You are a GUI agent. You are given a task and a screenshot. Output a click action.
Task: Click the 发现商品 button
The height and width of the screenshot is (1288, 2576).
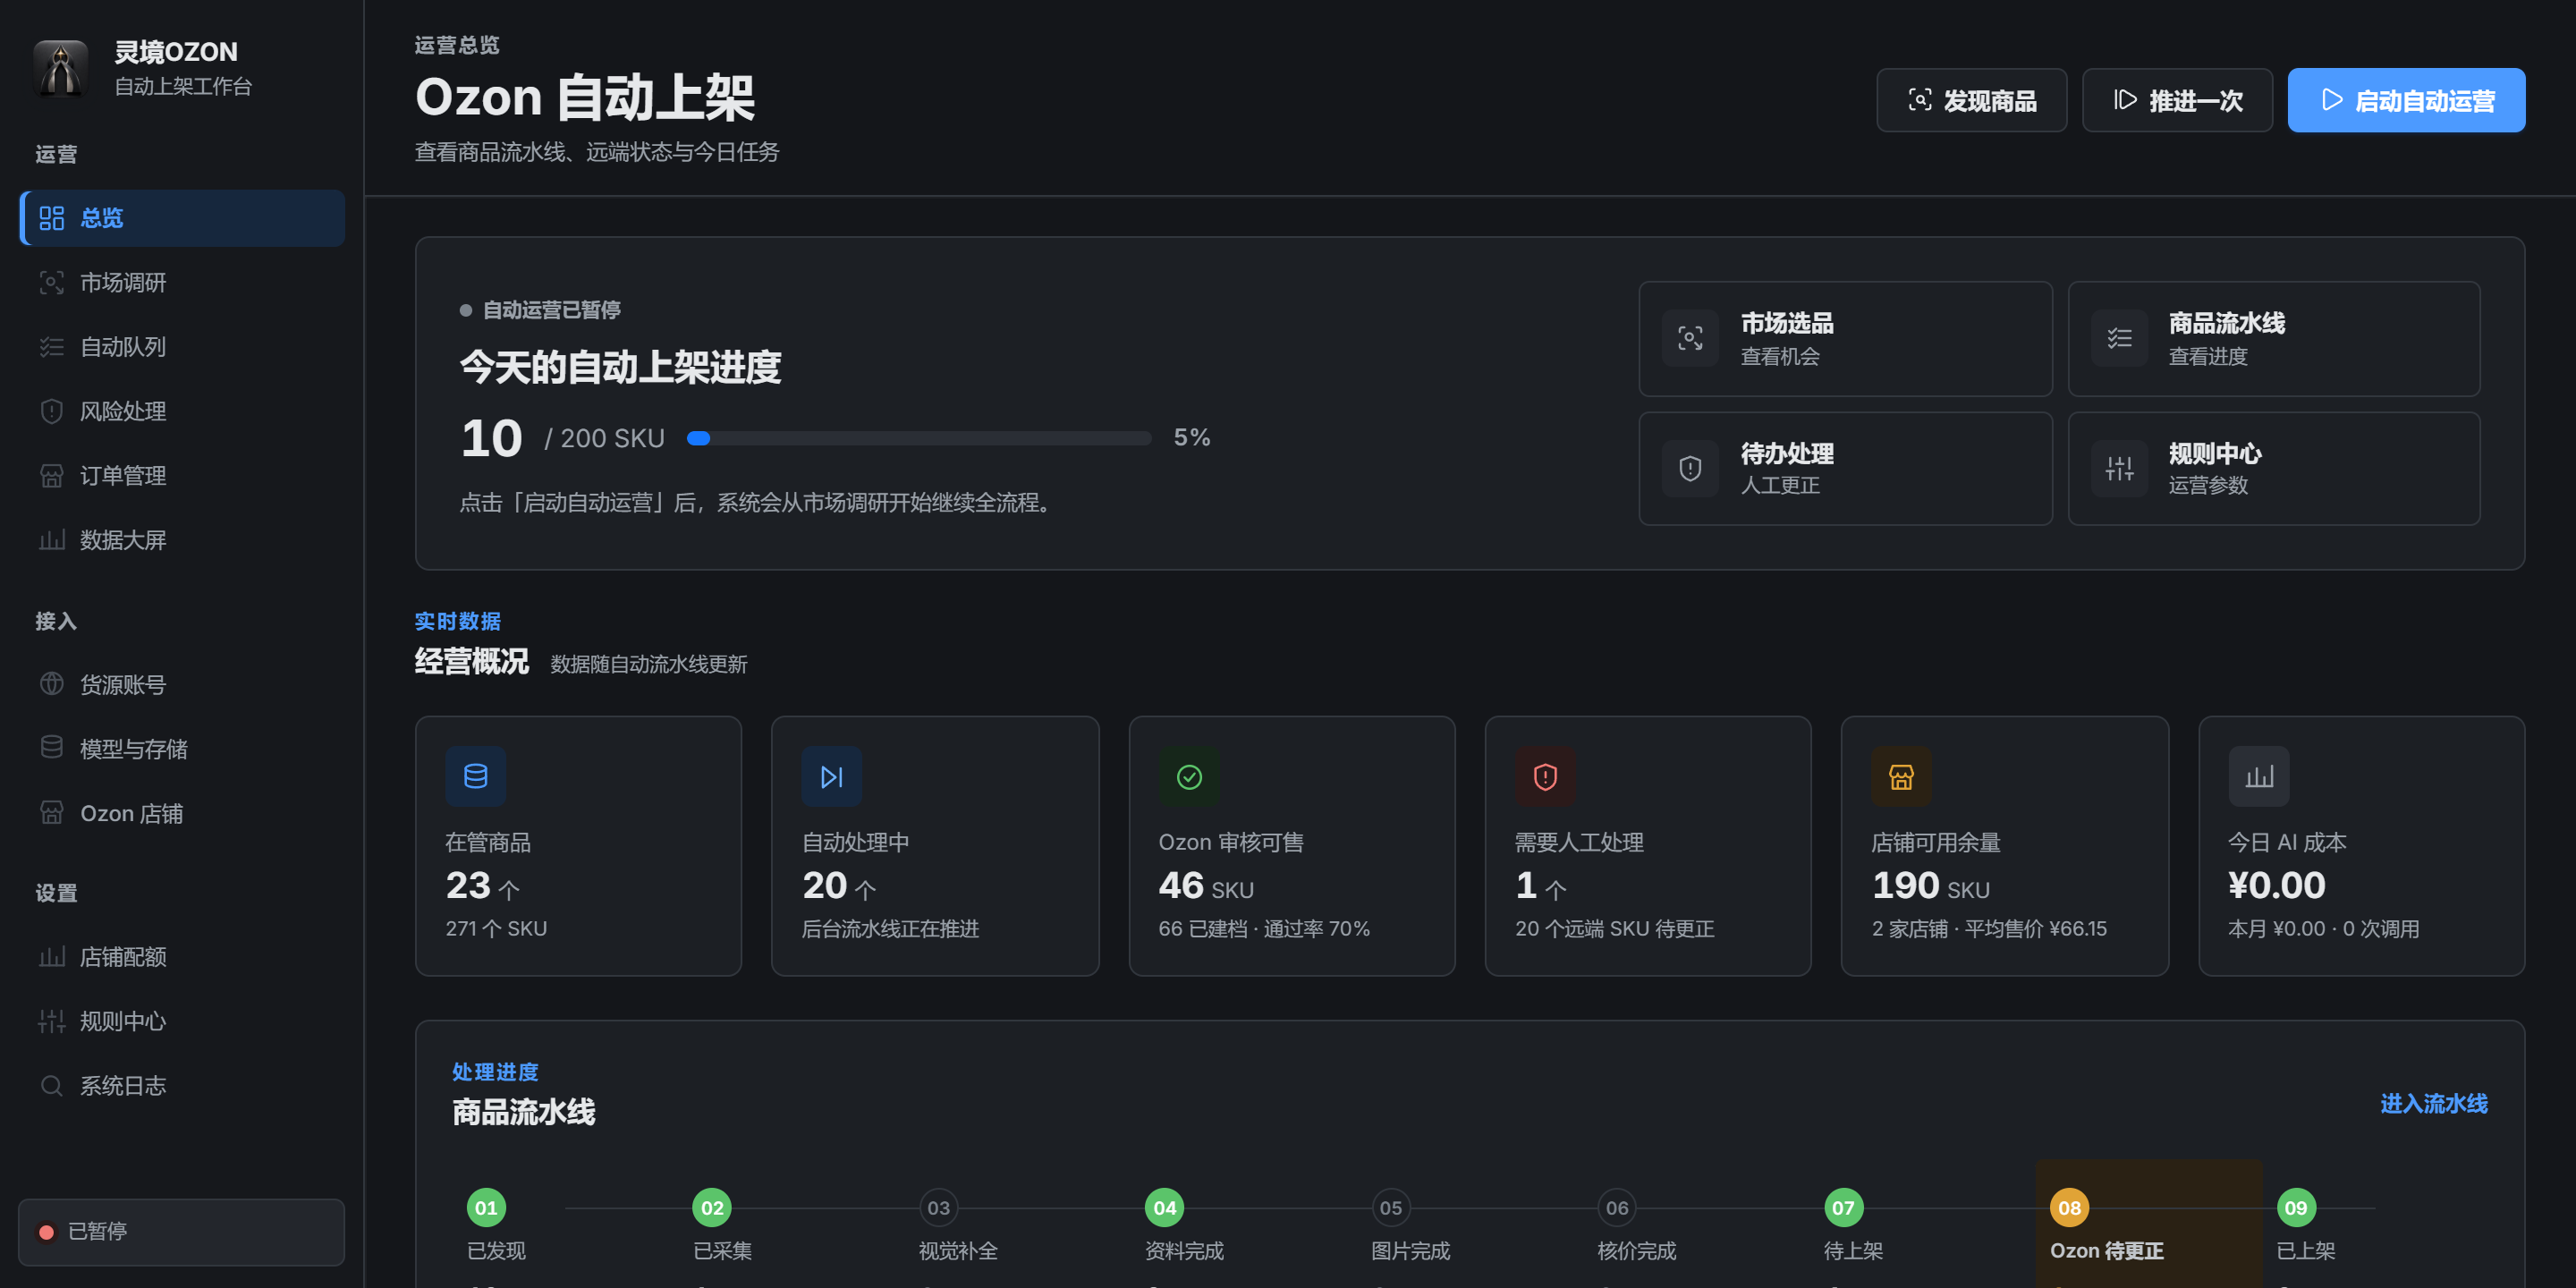coord(1971,100)
